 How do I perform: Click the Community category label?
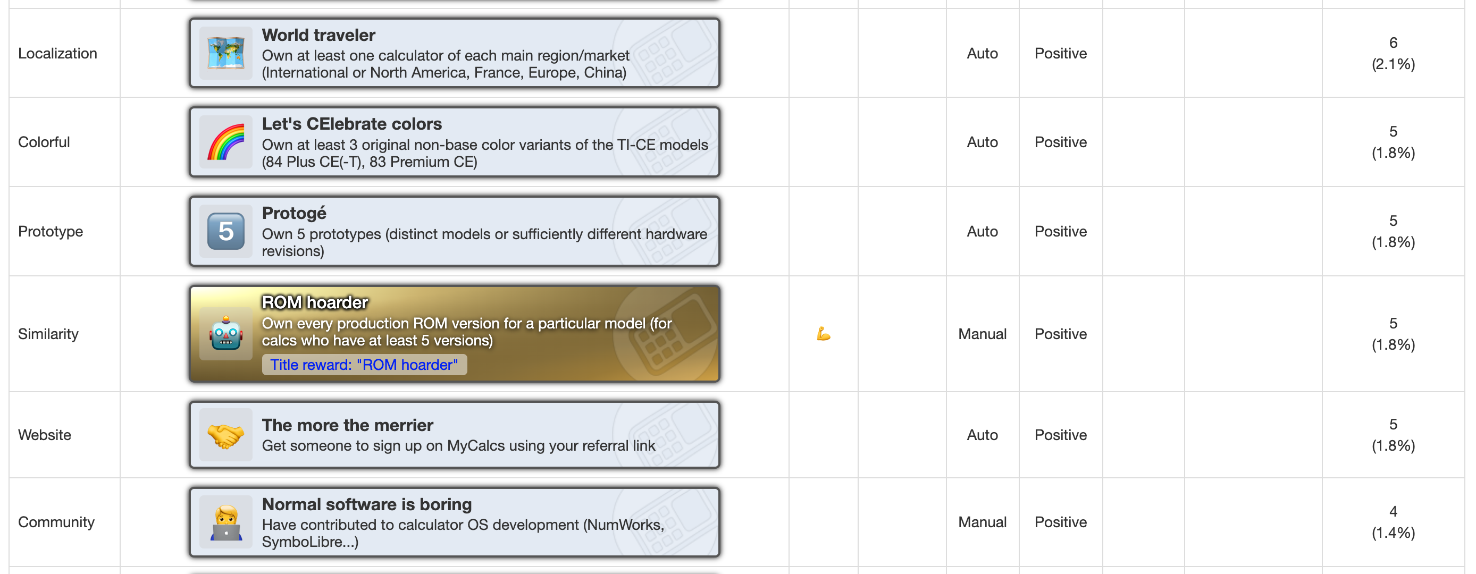tap(56, 522)
